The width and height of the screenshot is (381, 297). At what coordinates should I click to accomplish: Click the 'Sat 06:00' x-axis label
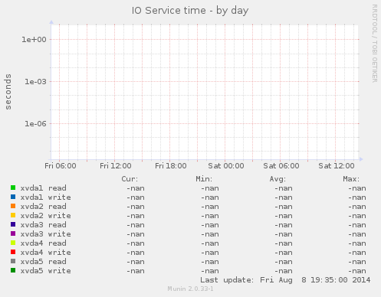click(x=281, y=166)
